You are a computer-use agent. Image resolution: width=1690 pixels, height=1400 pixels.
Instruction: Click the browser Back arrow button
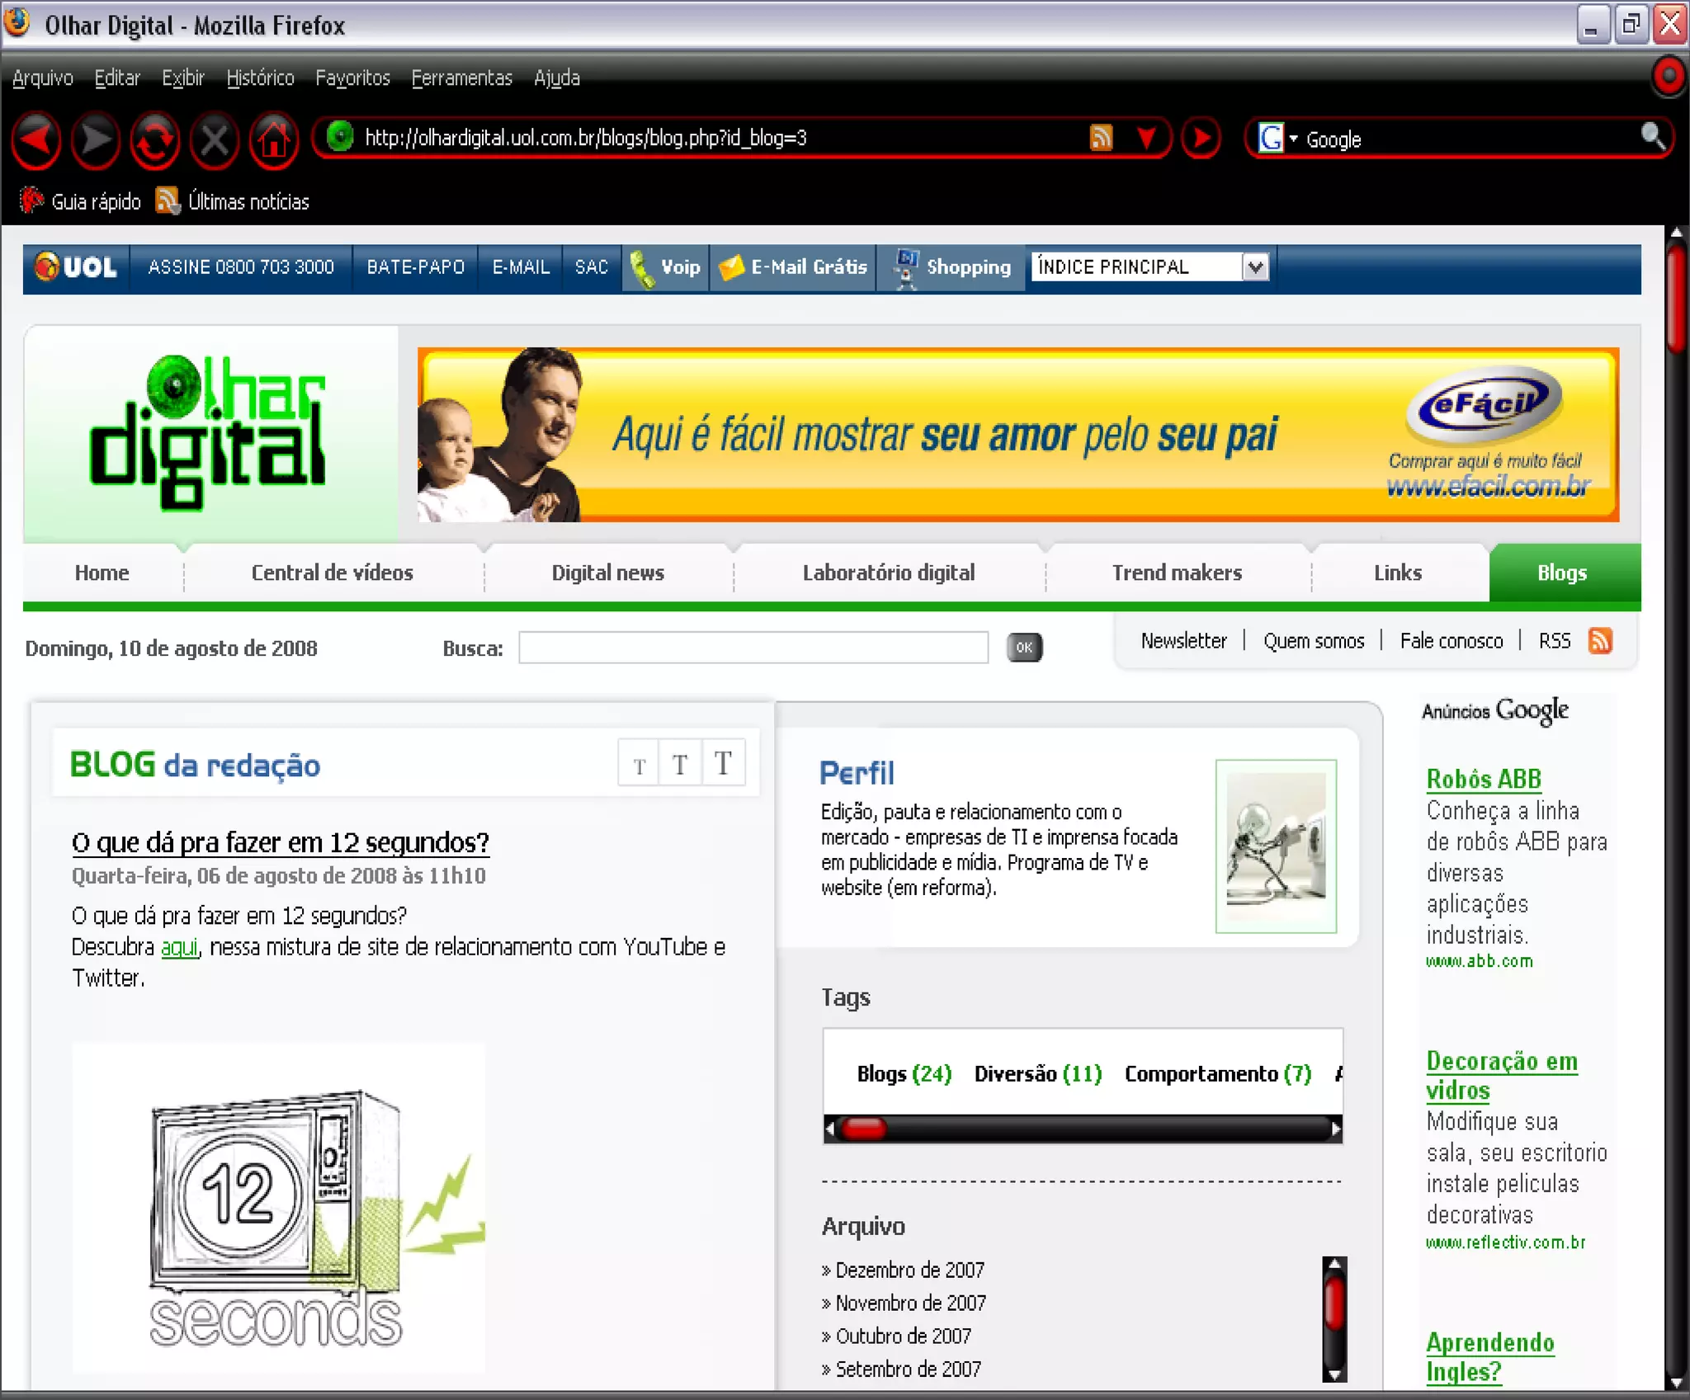coord(35,140)
